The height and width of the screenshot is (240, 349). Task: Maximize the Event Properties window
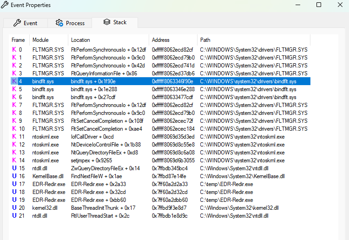(x=318, y=5)
